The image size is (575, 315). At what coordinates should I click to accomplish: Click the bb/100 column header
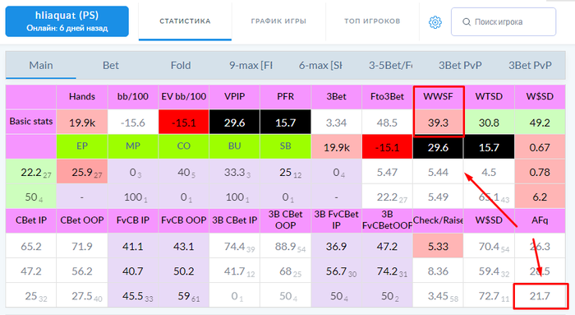(x=133, y=97)
